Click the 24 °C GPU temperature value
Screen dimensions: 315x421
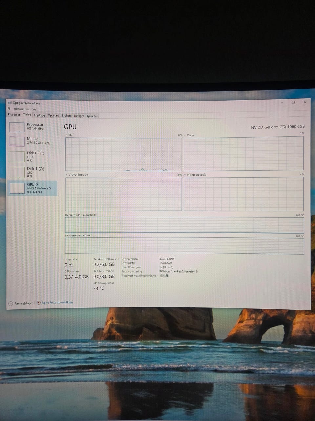click(99, 288)
